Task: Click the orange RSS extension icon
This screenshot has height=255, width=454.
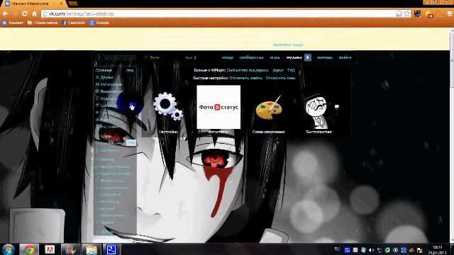Action: click(x=439, y=13)
